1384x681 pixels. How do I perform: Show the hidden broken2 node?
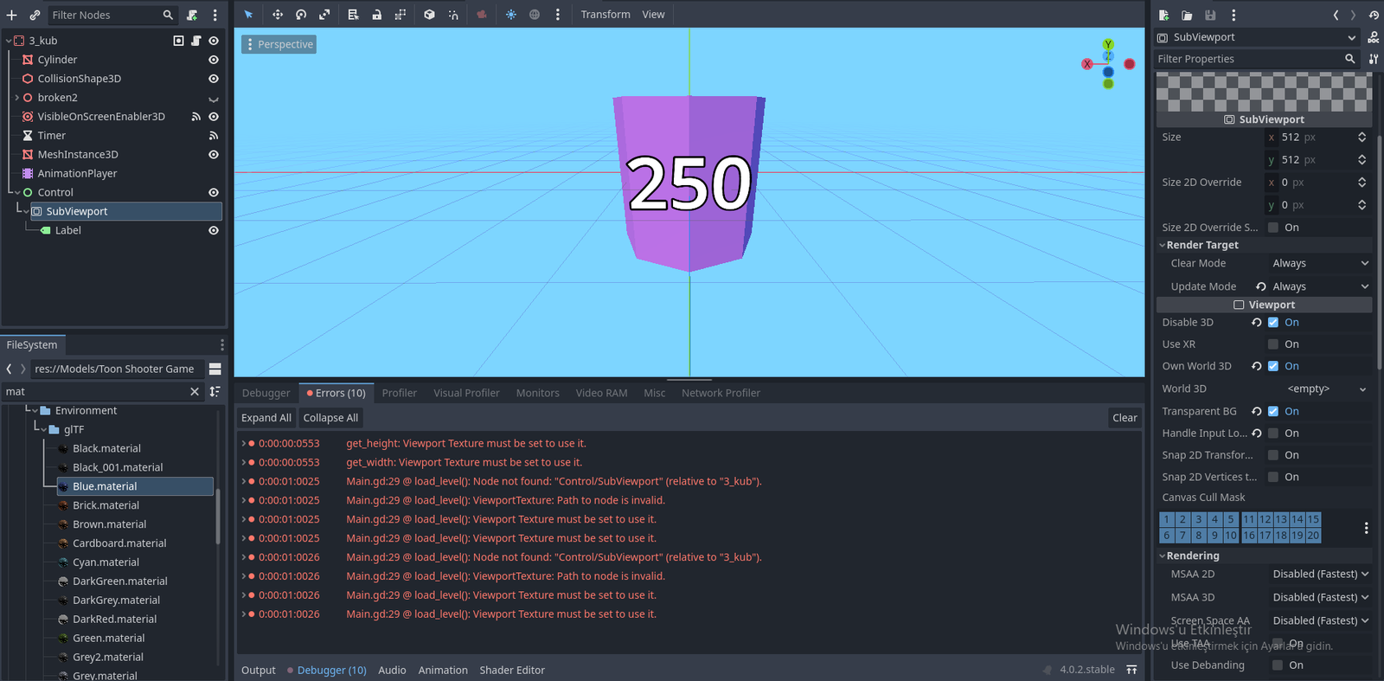click(214, 98)
